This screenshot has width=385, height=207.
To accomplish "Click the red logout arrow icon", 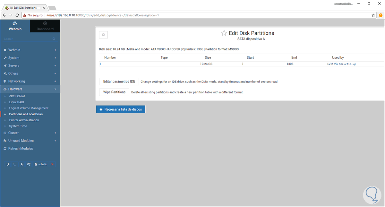I will tap(52, 164).
